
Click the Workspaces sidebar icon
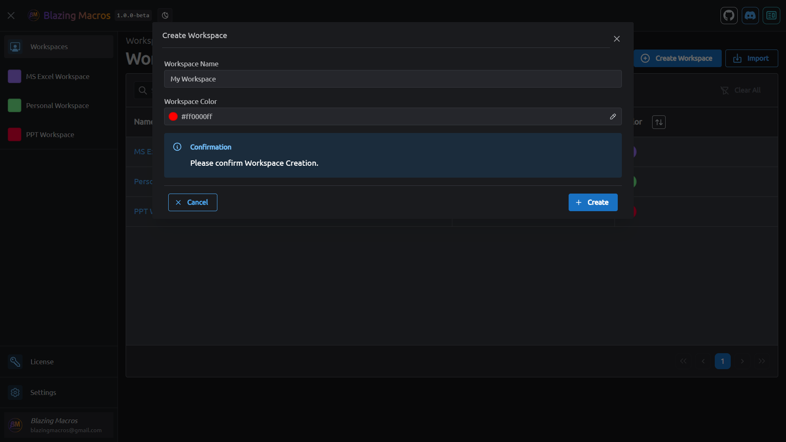(x=15, y=47)
